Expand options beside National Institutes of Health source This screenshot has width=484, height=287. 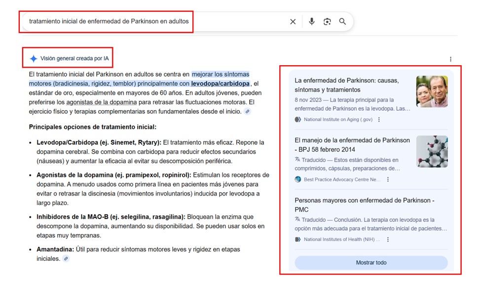point(388,240)
